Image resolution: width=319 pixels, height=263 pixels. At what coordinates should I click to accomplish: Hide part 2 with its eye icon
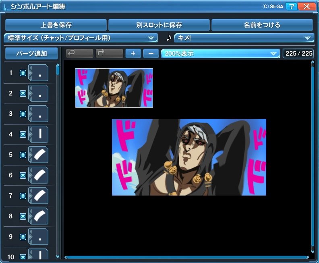pyautogui.click(x=23, y=94)
